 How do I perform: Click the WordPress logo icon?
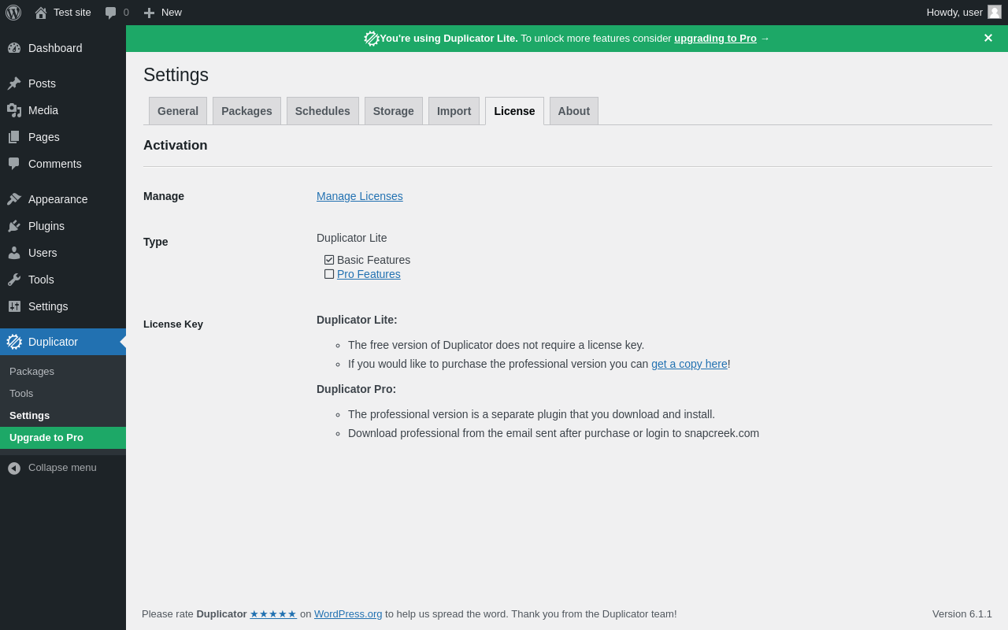click(13, 13)
